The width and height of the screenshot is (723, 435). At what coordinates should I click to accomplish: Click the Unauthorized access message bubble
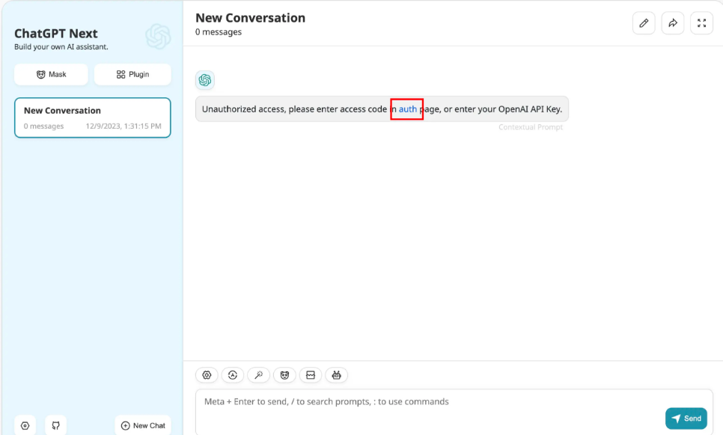click(x=382, y=109)
